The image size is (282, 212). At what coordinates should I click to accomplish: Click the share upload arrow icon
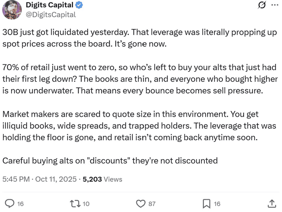272,203
